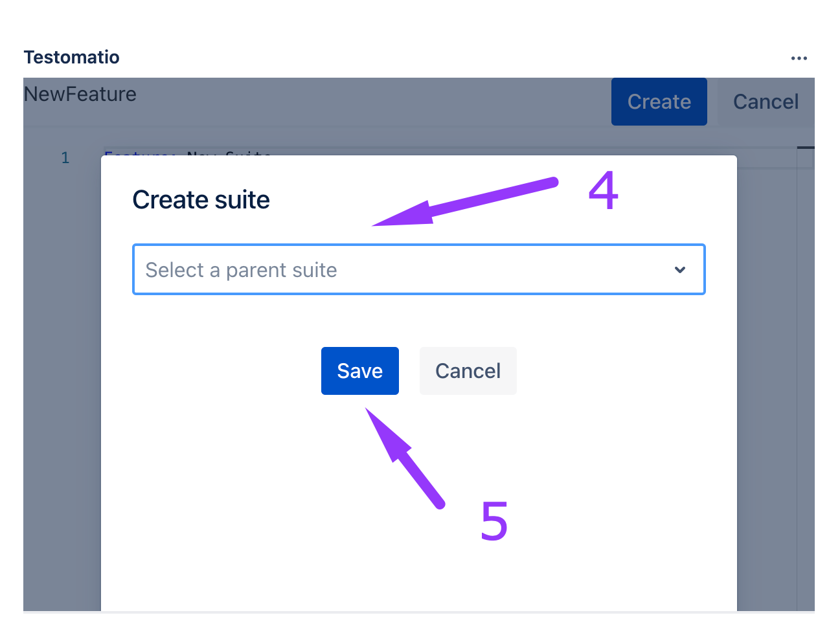Click the Testomatio panel heading
Viewport: 829px width, 624px height.
72,58
